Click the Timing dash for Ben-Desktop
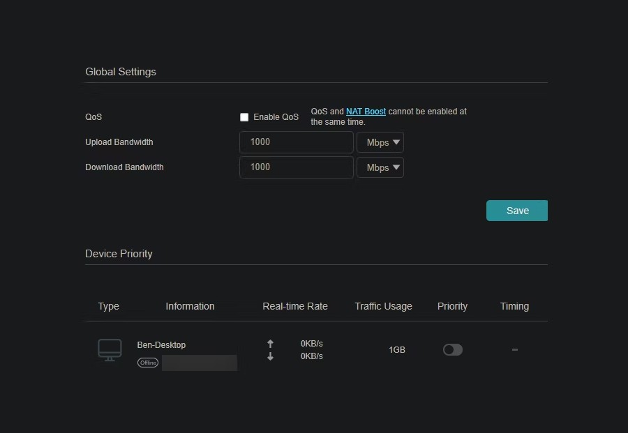 coord(515,350)
